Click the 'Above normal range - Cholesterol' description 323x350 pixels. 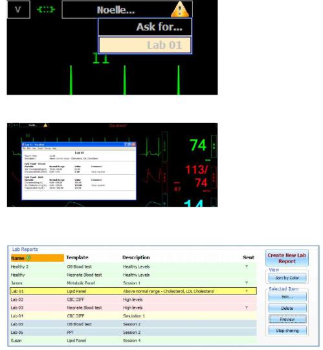168,291
